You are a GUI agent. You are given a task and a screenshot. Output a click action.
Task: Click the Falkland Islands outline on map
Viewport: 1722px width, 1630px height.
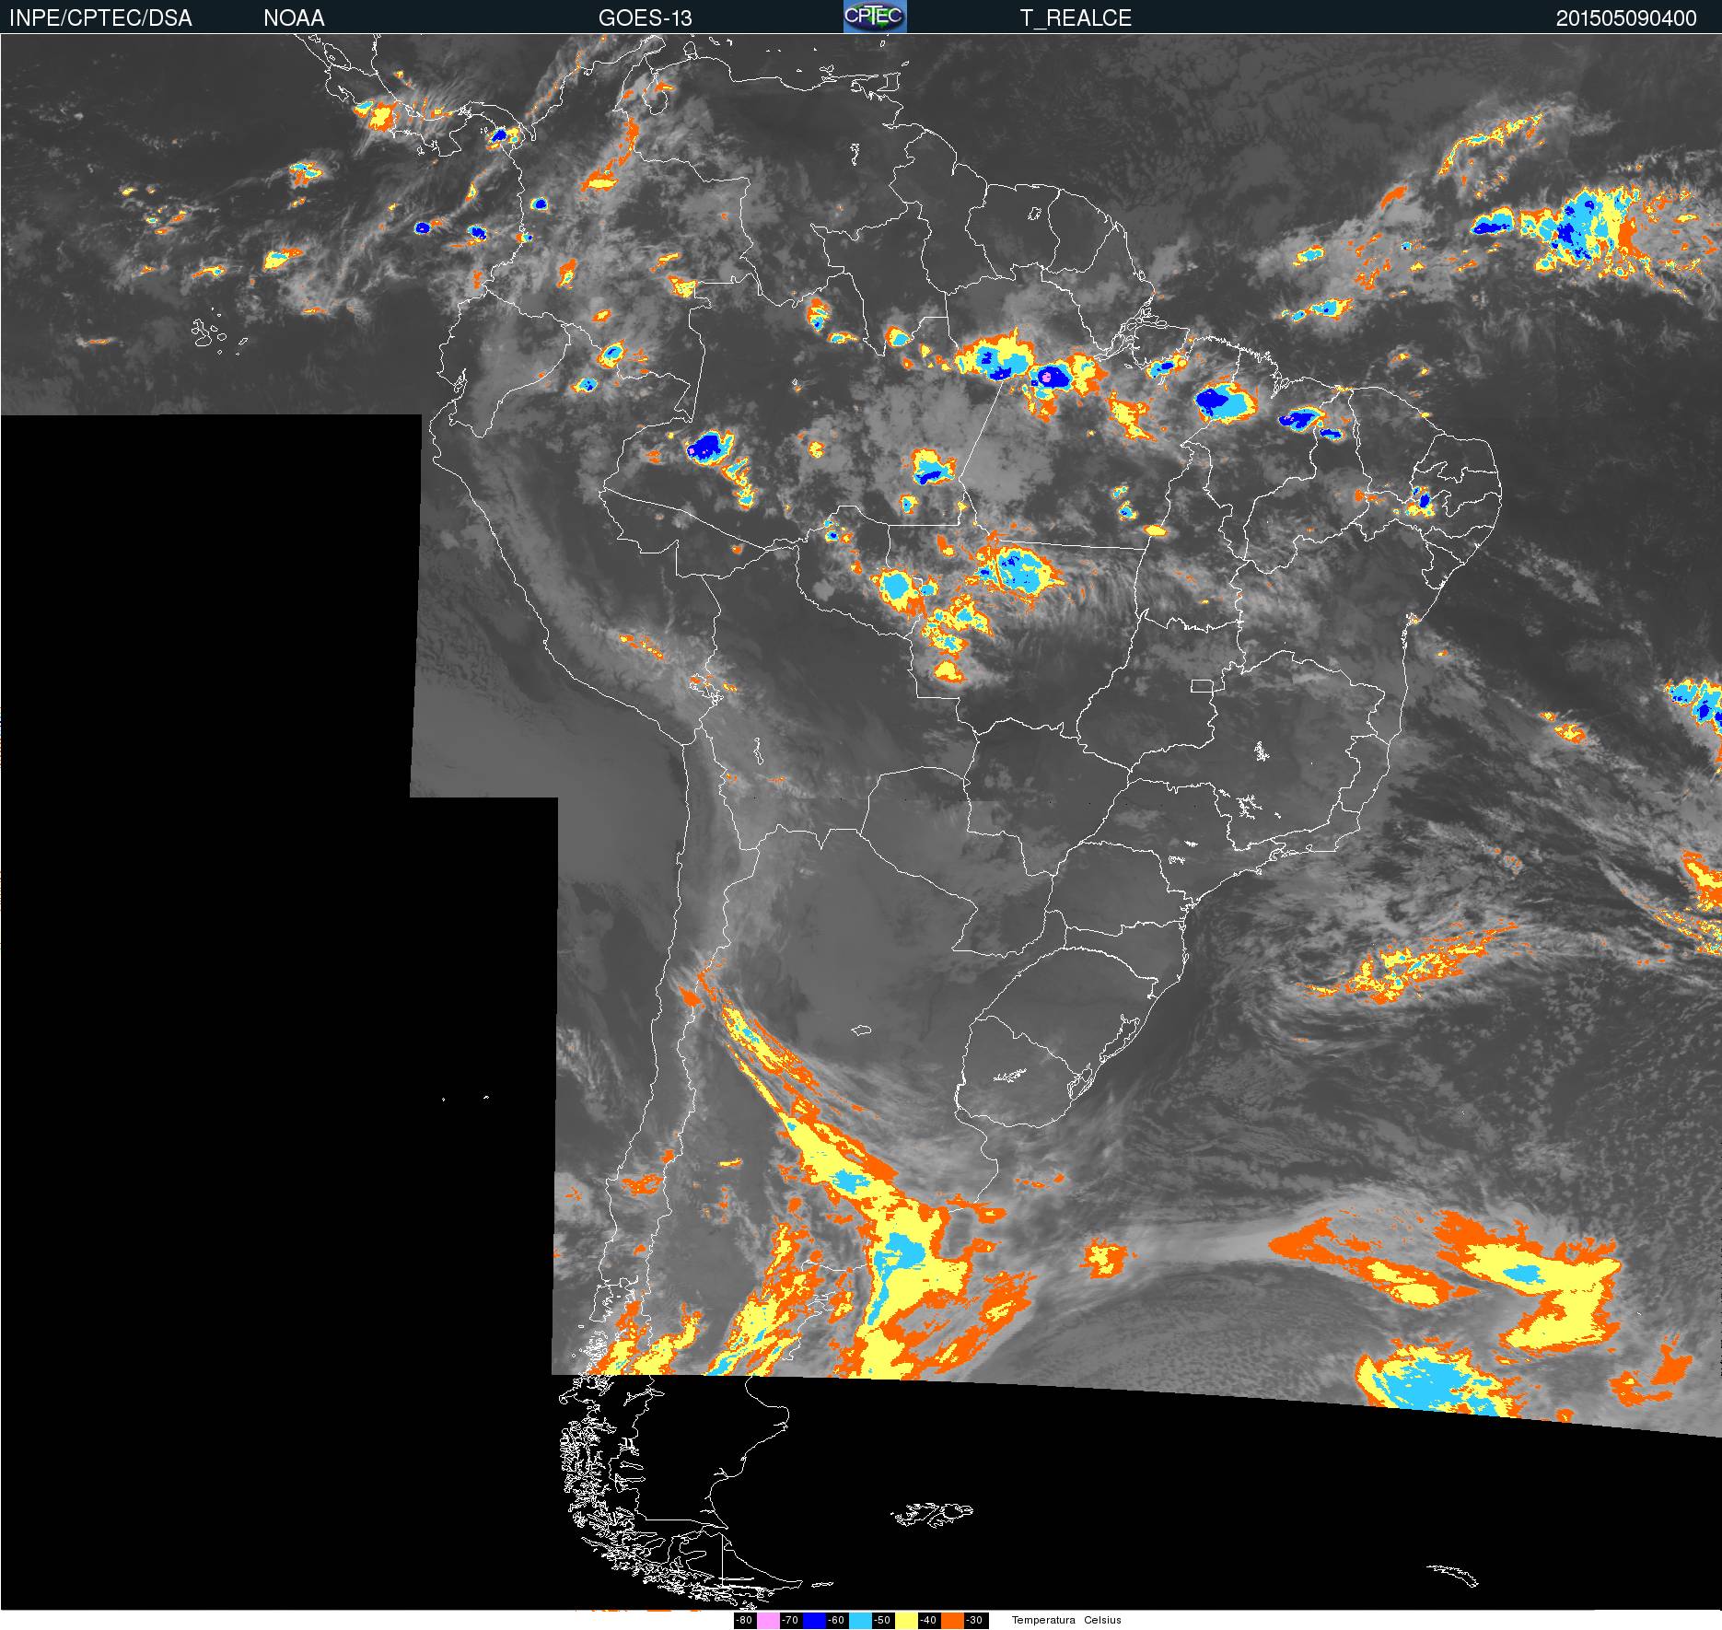[x=932, y=1514]
